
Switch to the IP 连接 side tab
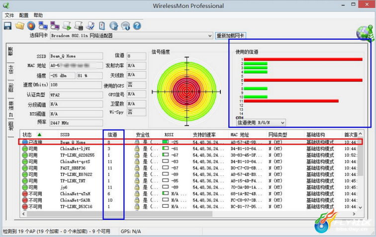click(x=11, y=108)
